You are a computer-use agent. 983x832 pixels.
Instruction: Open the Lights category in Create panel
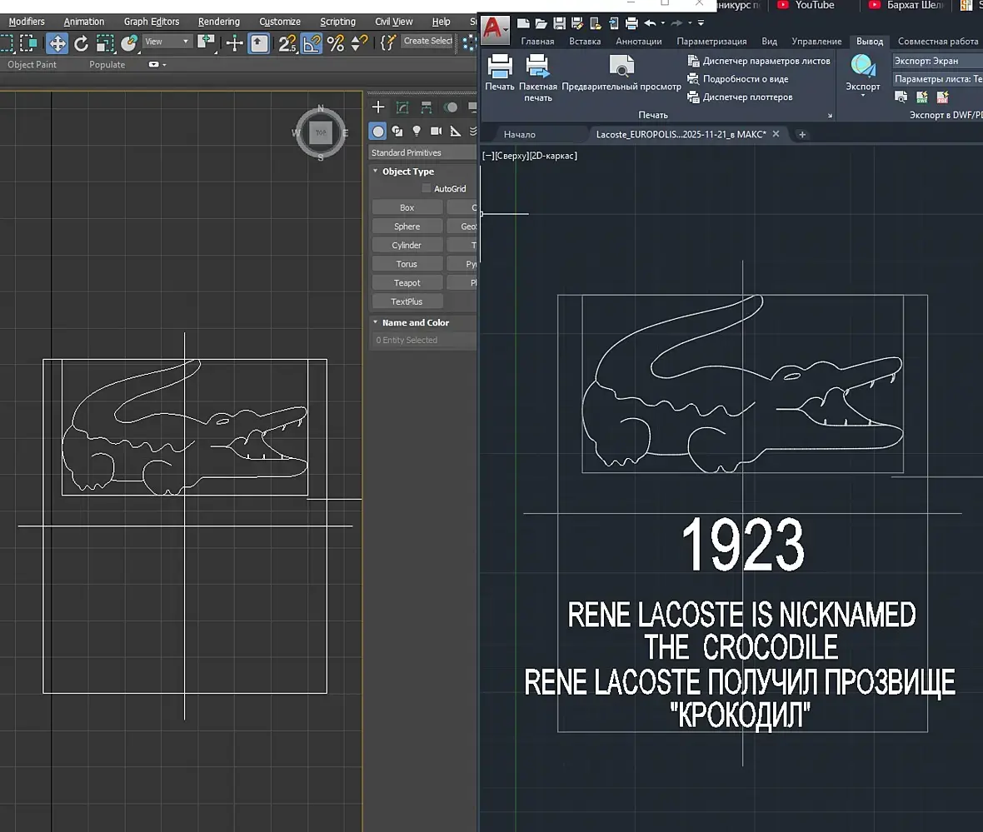point(417,131)
